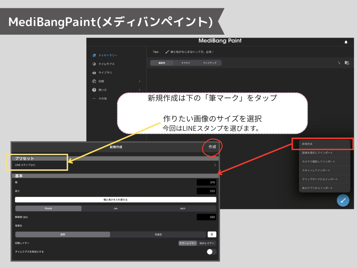Open マイギャラリー from the sidebar
Screen dimensions: 357x268
tap(108, 55)
